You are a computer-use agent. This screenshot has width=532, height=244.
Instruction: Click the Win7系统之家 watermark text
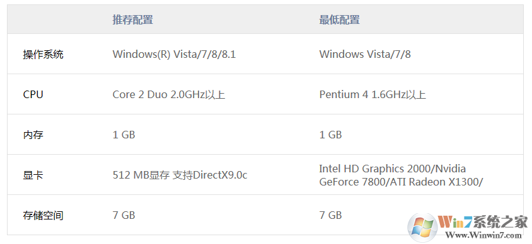point(483,223)
